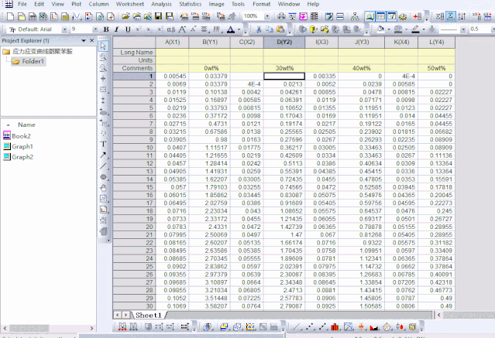The width and height of the screenshot is (495, 338).
Task: Save the project with the floppy icon
Action: [158, 16]
